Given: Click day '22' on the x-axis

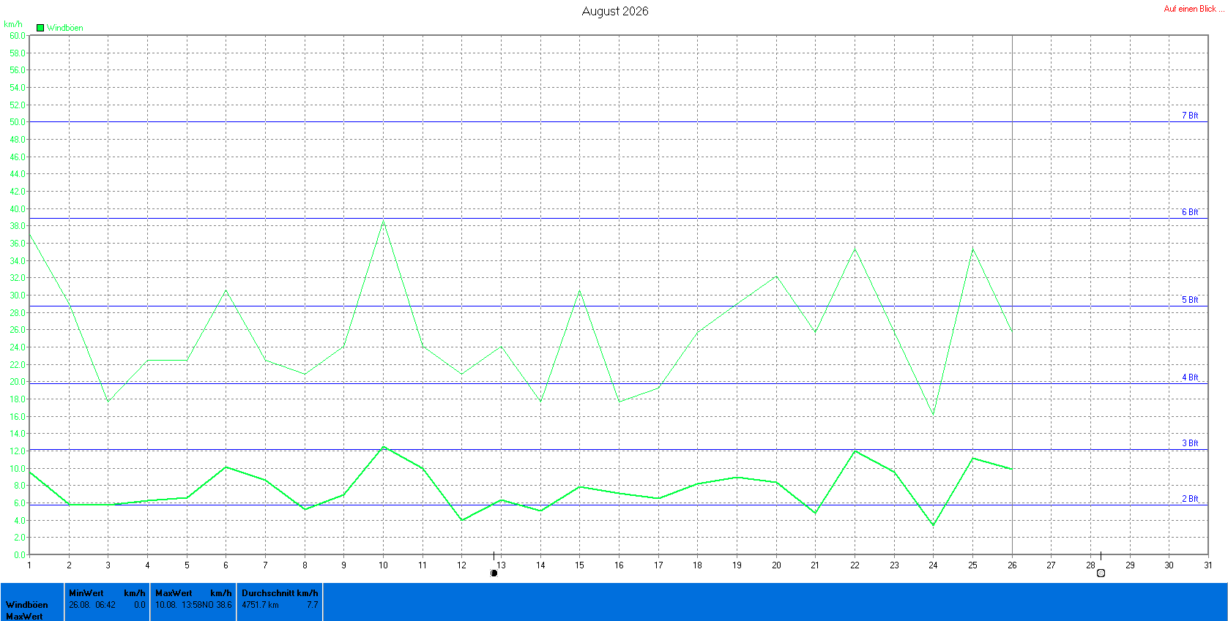Looking at the screenshot, I should (855, 565).
